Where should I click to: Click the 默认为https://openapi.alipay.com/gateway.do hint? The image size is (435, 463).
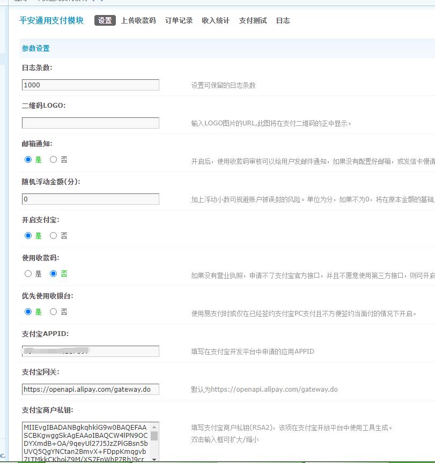pyautogui.click(x=264, y=390)
